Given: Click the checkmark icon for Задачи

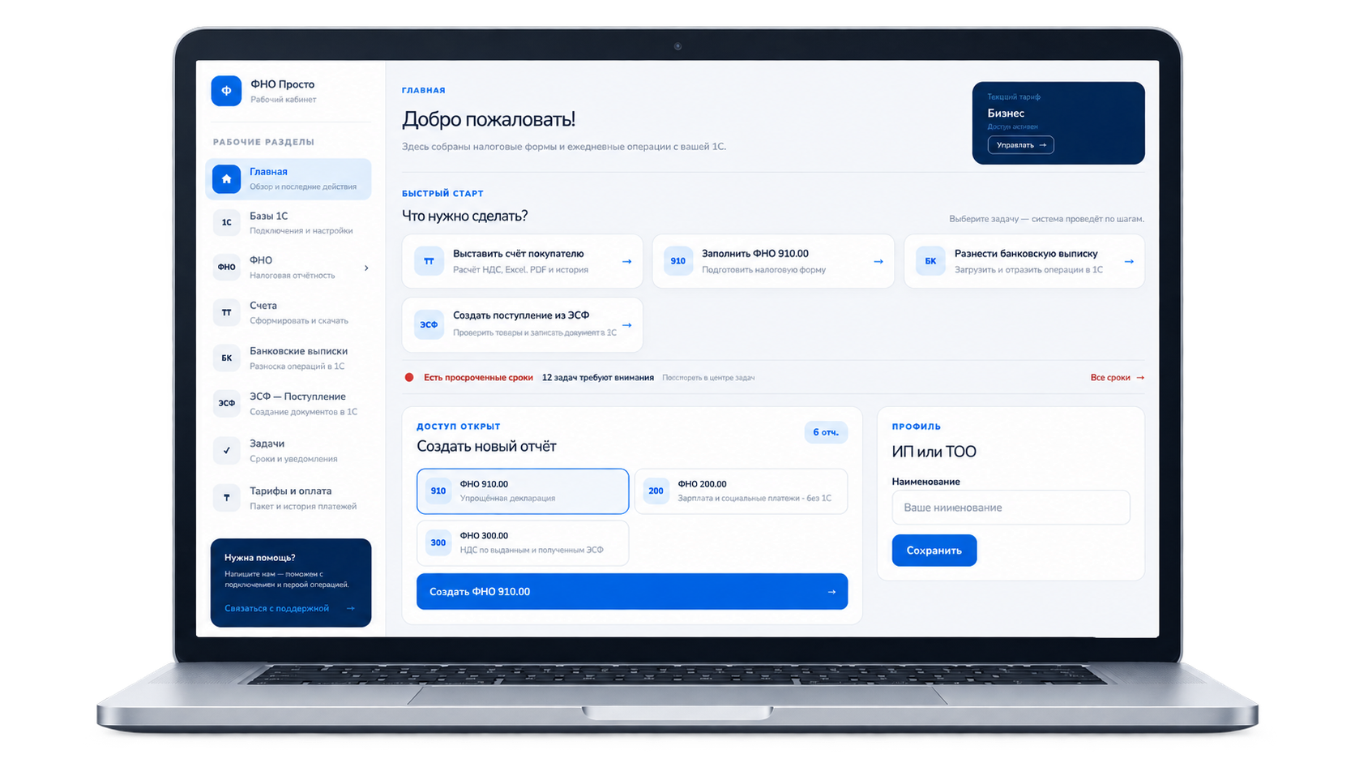Looking at the screenshot, I should pos(226,450).
